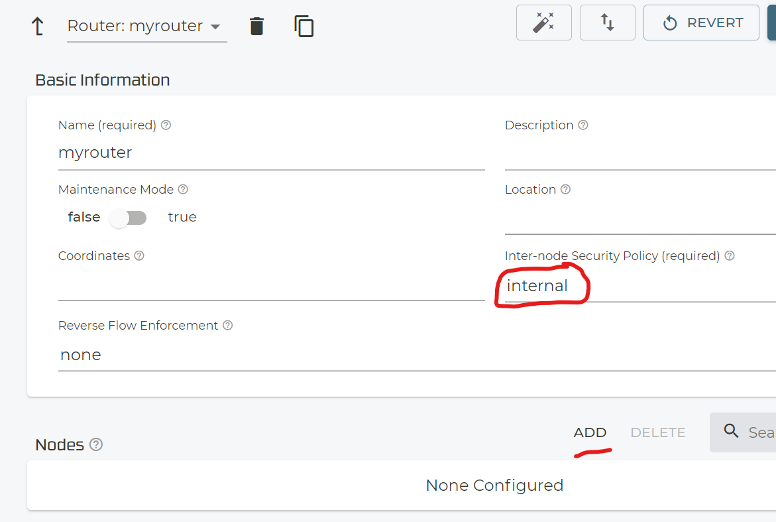Open the Reverse Flow Enforcement dropdown
Image resolution: width=776 pixels, height=522 pixels.
pos(398,355)
